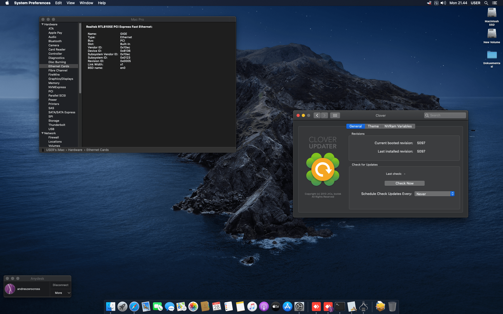The height and width of the screenshot is (314, 503).
Task: Open the icon grid view in Clover window
Action: pos(335,115)
